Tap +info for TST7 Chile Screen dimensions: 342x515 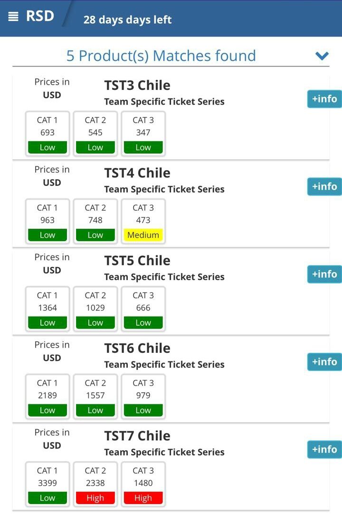point(324,449)
